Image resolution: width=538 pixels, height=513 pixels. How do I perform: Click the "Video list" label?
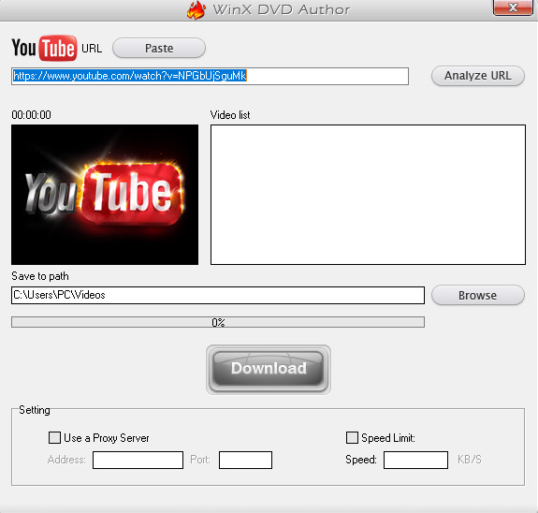point(230,115)
